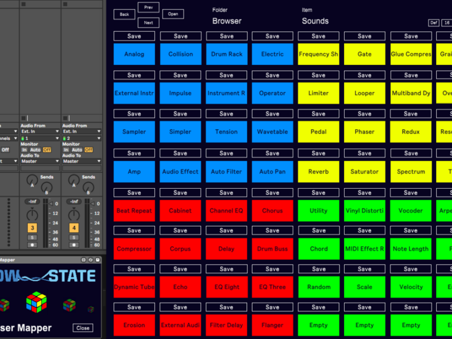Click the large Rubik's cube in the center
The width and height of the screenshot is (452, 339).
pos(36,302)
